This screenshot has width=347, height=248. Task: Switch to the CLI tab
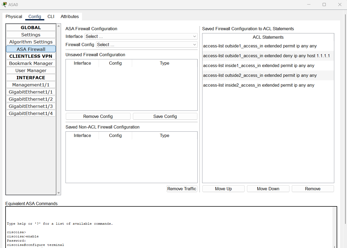coord(51,16)
